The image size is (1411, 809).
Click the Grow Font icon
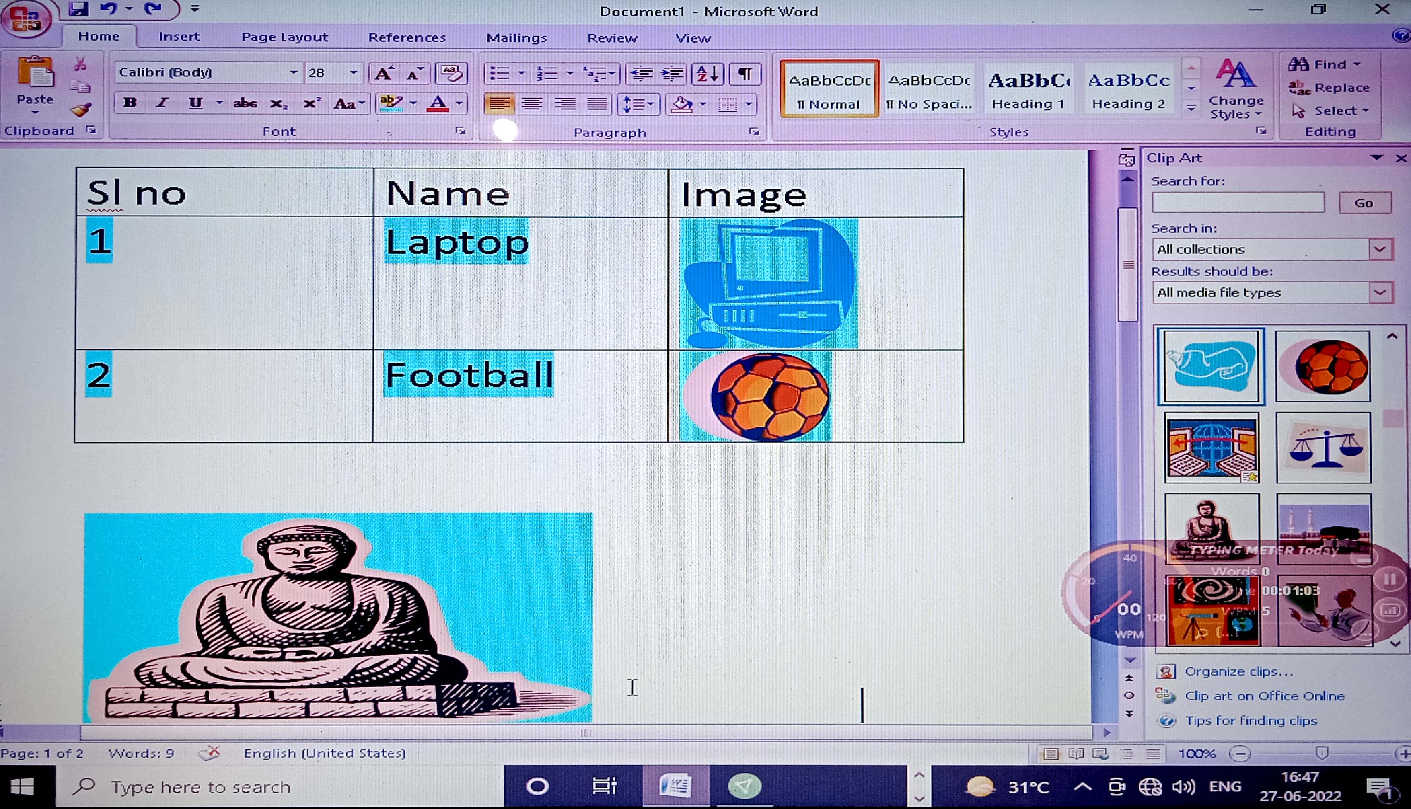383,73
